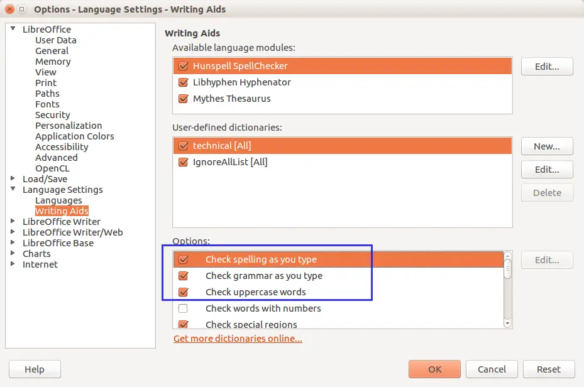Open the User Data settings page
The width and height of the screenshot is (584, 387).
point(56,40)
